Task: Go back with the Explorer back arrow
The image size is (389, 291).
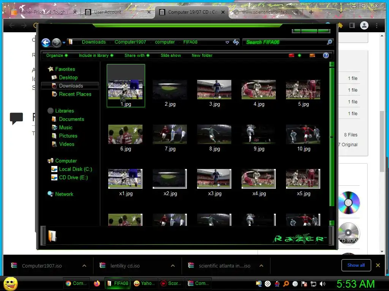Action: [46, 42]
